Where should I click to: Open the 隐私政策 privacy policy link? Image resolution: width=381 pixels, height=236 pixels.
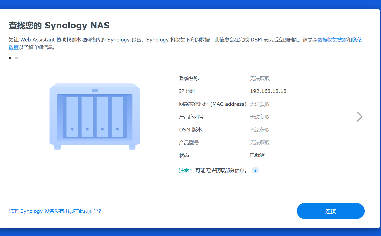[x=357, y=40]
